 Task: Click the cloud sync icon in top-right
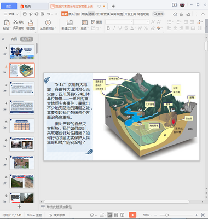(175, 14)
